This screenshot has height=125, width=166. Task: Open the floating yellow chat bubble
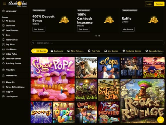click(160, 120)
